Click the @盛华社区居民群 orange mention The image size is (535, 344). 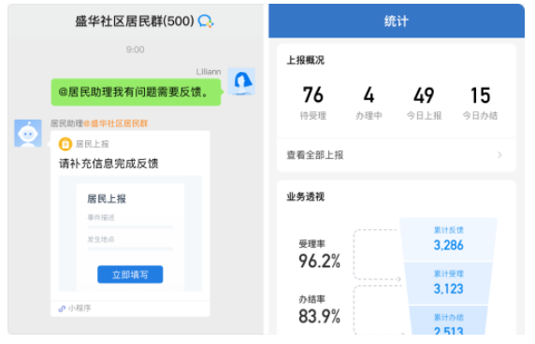point(116,123)
